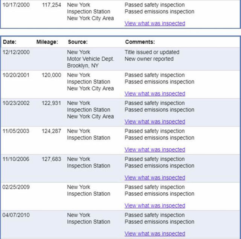Select the Source column header
Viewport: 241px width, 239px height.
tap(78, 42)
